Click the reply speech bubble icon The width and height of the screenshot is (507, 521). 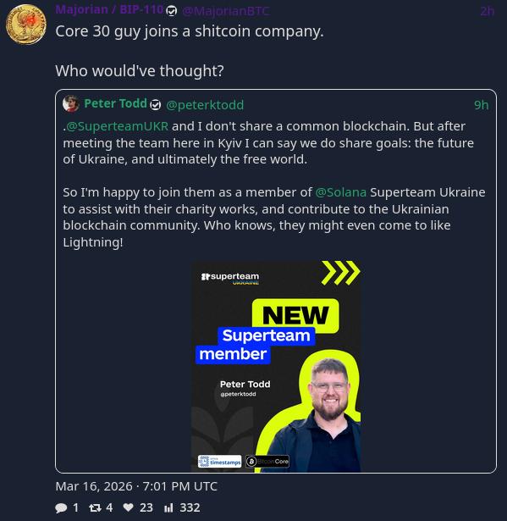click(x=61, y=507)
